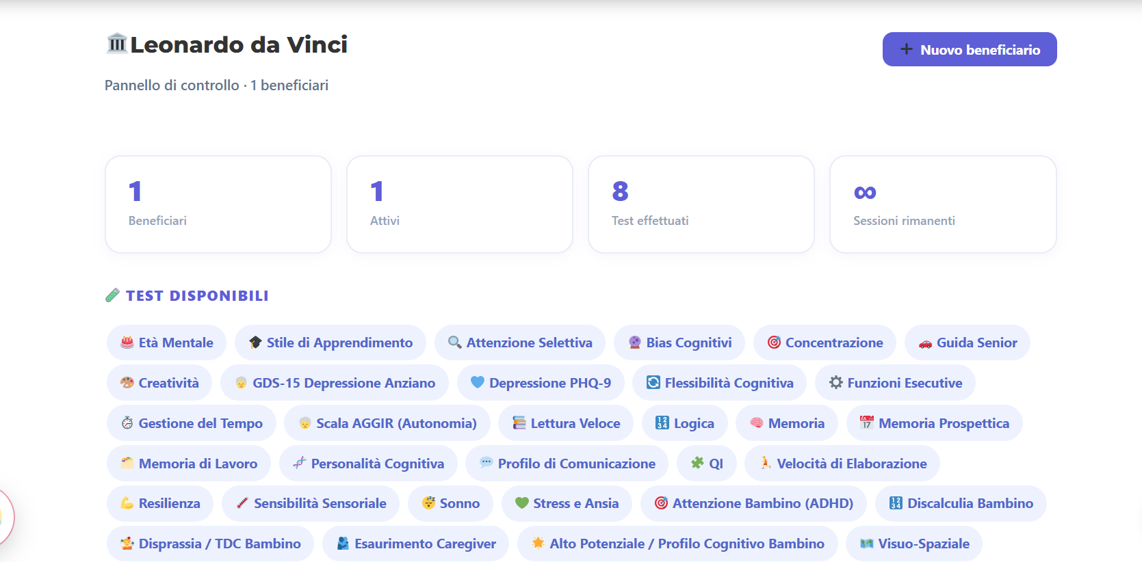Image resolution: width=1142 pixels, height=562 pixels.
Task: Open the Beneficiari stat card
Action: point(218,204)
